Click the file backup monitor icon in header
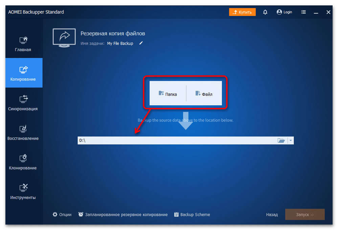 (x=64, y=38)
